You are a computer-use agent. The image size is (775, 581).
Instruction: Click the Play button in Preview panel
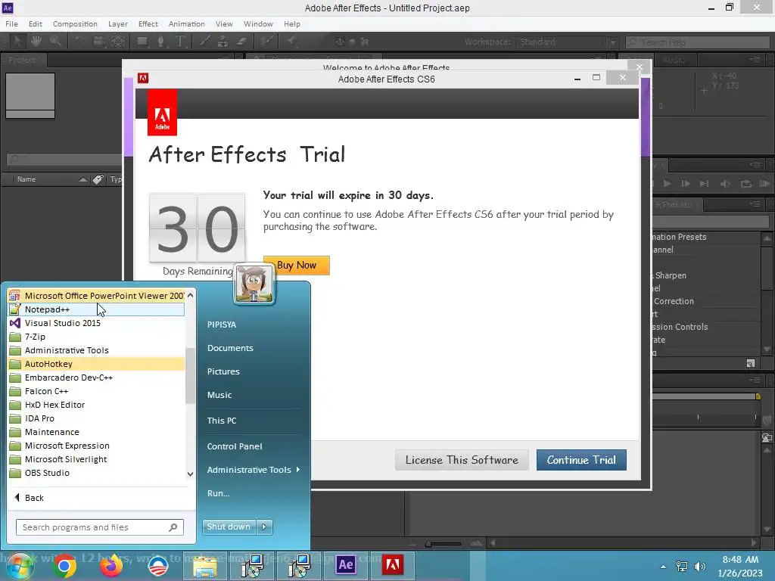pyautogui.click(x=667, y=184)
